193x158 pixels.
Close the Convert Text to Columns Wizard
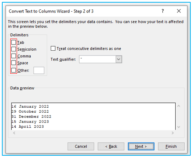click(179, 11)
